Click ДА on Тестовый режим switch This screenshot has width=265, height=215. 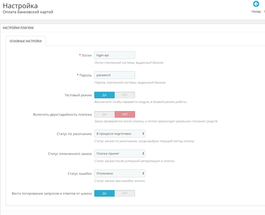[104, 95]
